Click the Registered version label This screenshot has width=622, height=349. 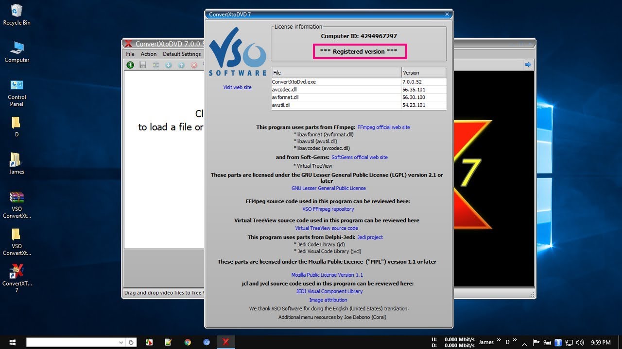tap(359, 51)
